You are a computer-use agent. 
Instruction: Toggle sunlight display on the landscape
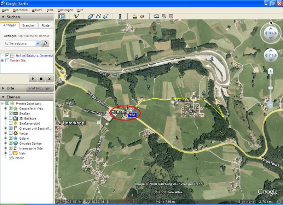pos(134,16)
